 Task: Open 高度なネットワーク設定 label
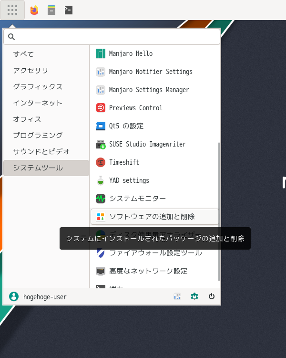[148, 271]
